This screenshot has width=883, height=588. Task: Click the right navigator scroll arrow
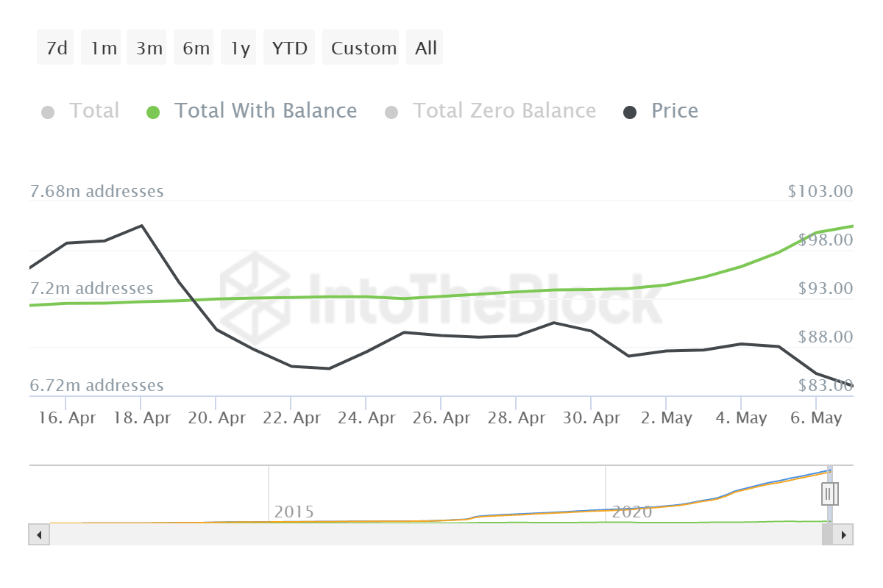click(845, 534)
